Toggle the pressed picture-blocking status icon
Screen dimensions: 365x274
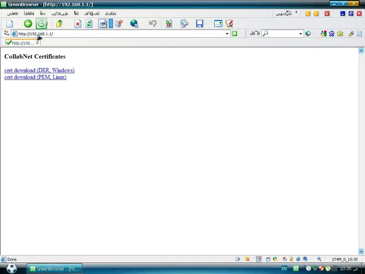tap(259, 259)
